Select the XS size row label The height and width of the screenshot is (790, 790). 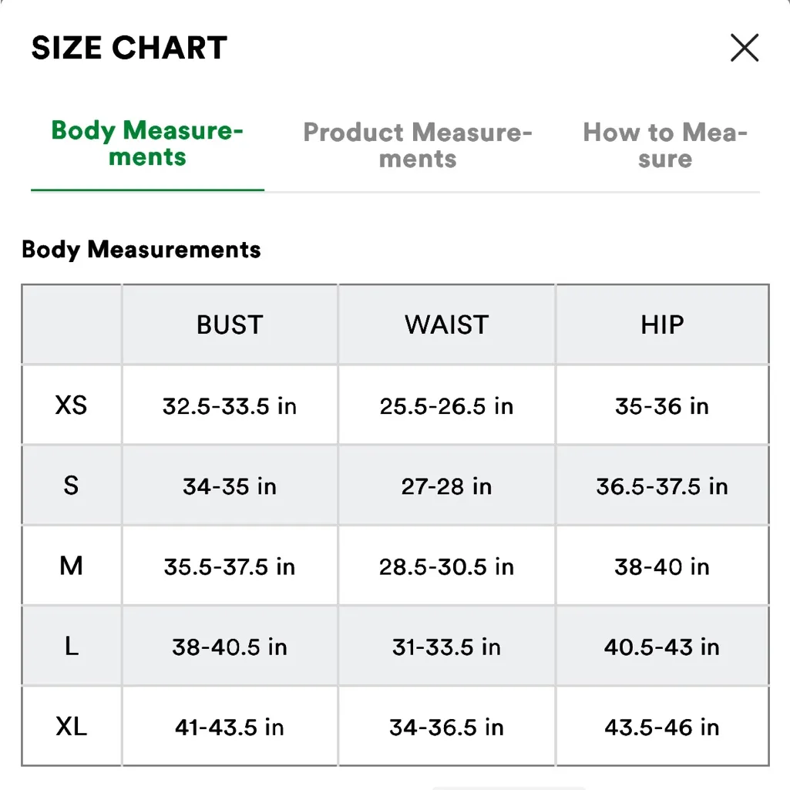tap(71, 405)
